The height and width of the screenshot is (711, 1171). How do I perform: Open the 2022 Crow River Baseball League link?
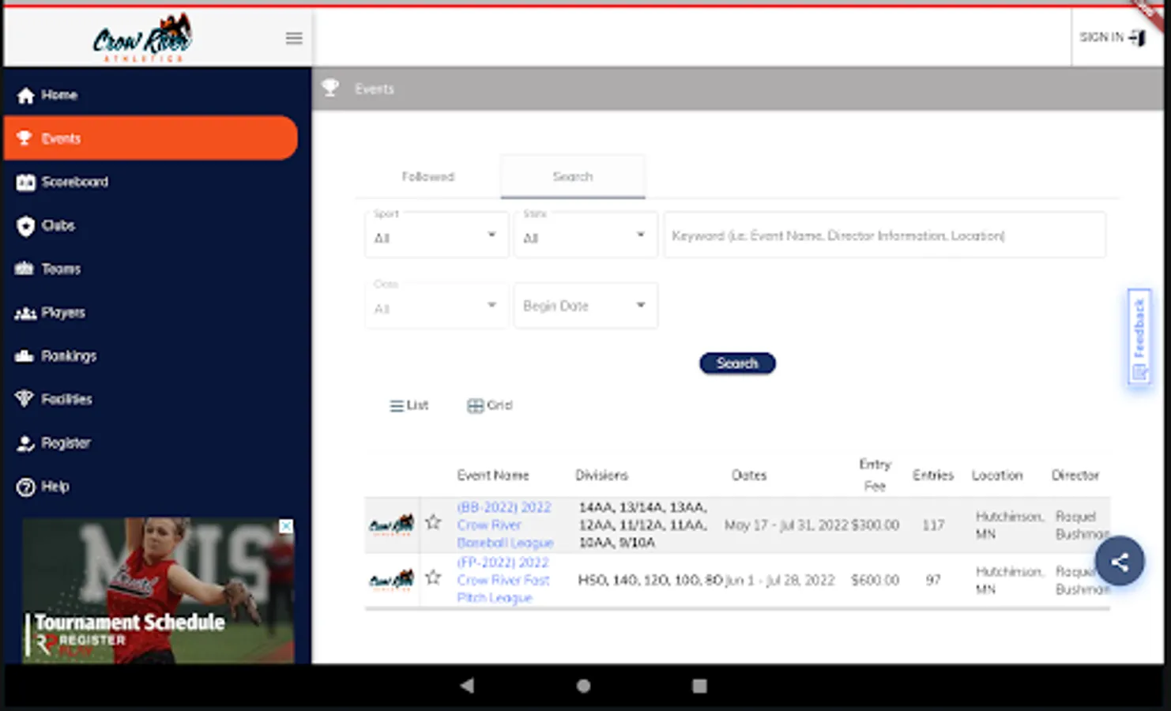pos(505,525)
